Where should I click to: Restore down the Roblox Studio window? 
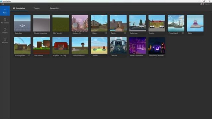click(204, 1)
